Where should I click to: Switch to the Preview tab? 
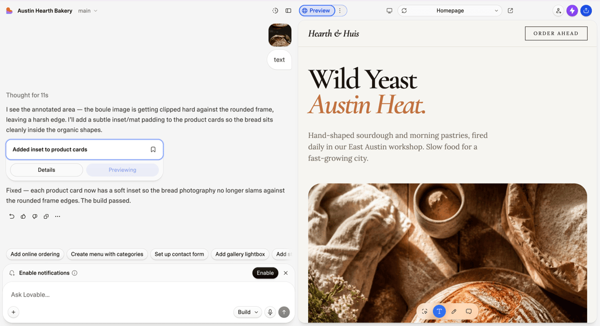click(x=316, y=11)
